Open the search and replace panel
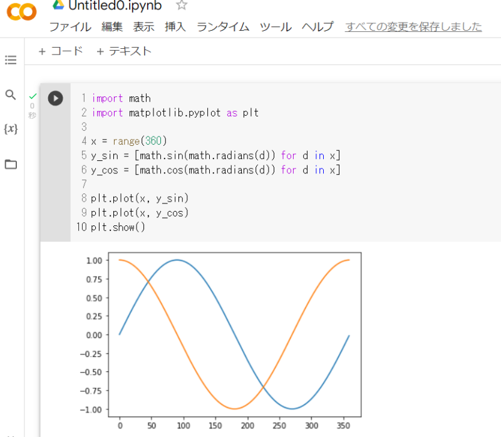The width and height of the screenshot is (501, 437). click(11, 95)
